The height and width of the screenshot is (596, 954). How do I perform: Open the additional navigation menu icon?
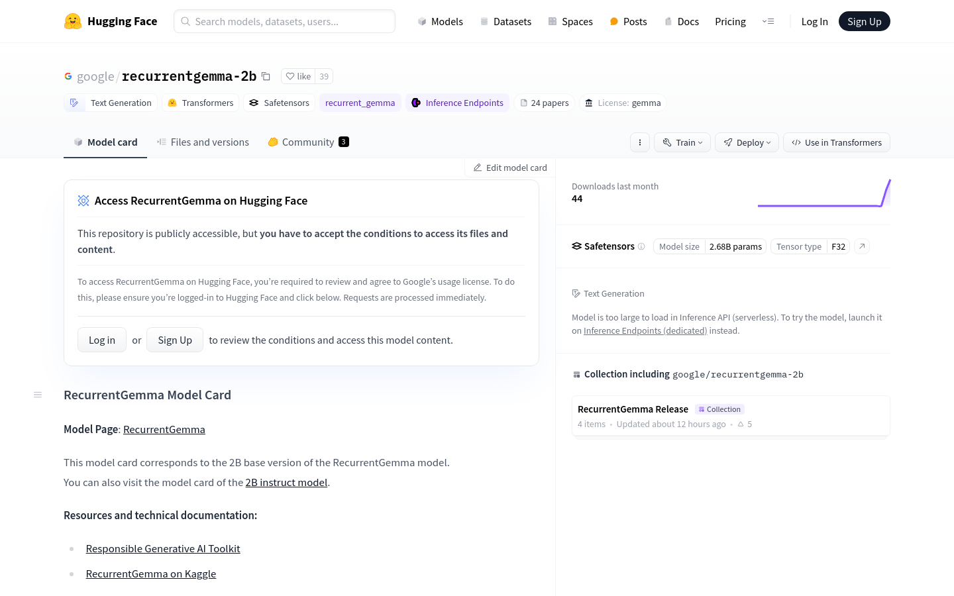tap(768, 21)
